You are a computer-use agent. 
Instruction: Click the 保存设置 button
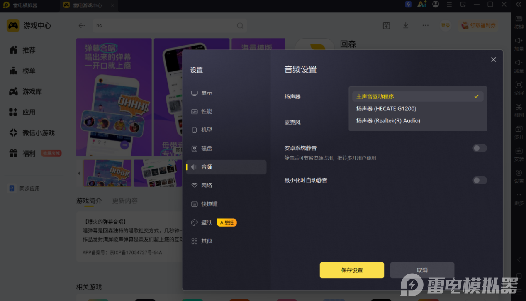[x=352, y=270]
